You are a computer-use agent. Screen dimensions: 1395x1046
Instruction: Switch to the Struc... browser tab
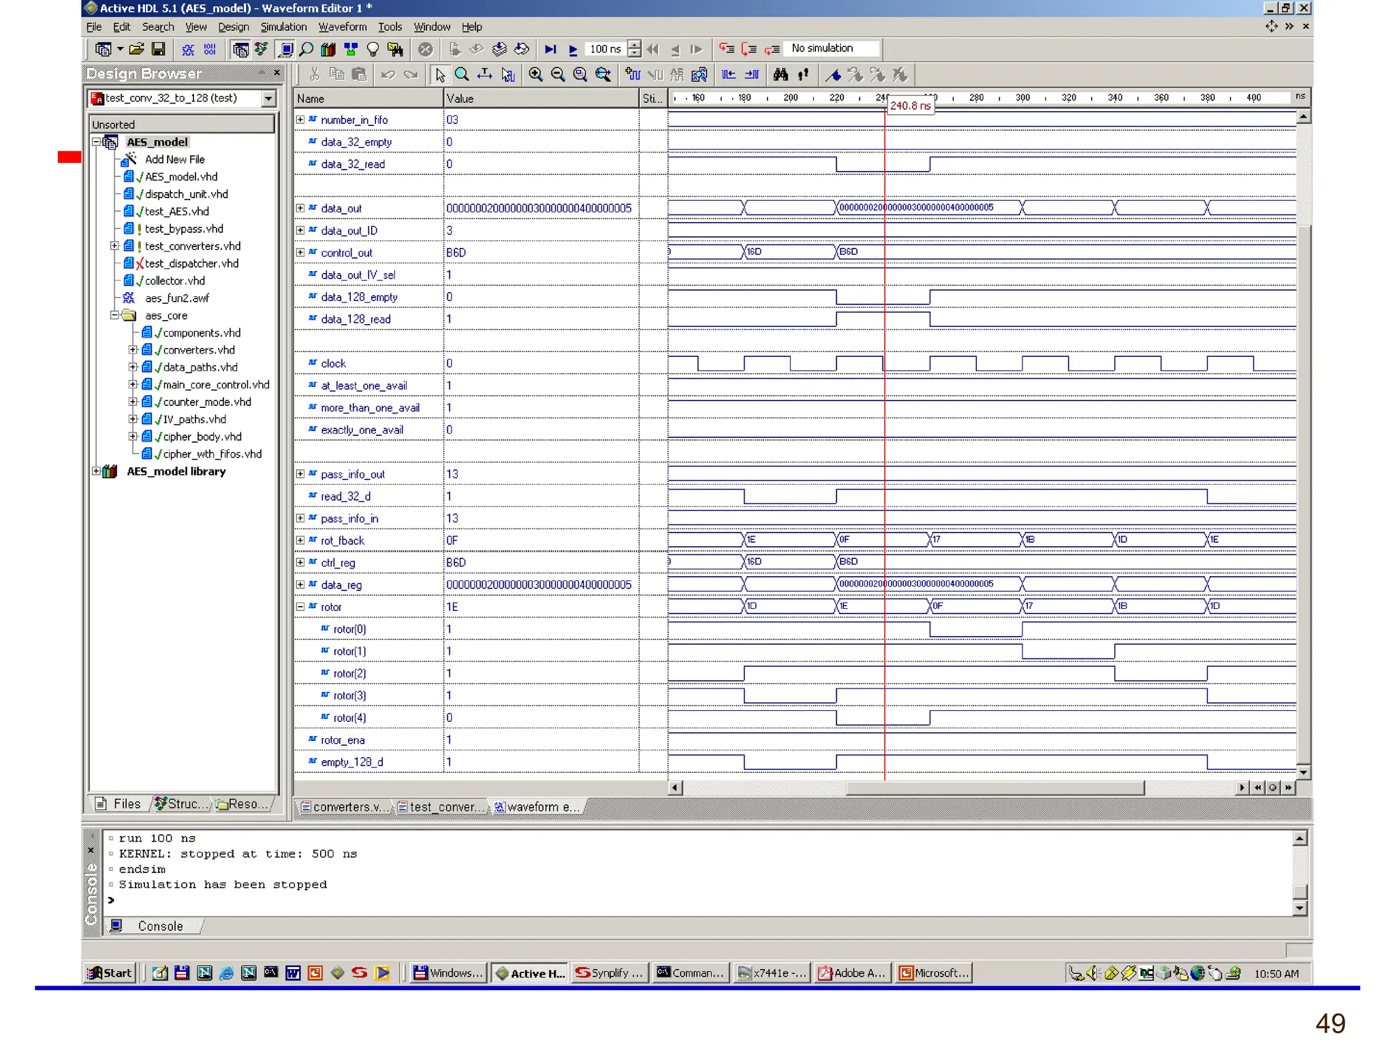click(x=182, y=804)
